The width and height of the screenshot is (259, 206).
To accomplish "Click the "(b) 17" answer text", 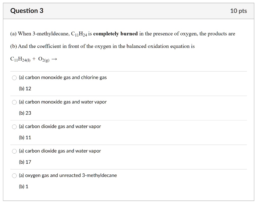I will coord(25,162).
